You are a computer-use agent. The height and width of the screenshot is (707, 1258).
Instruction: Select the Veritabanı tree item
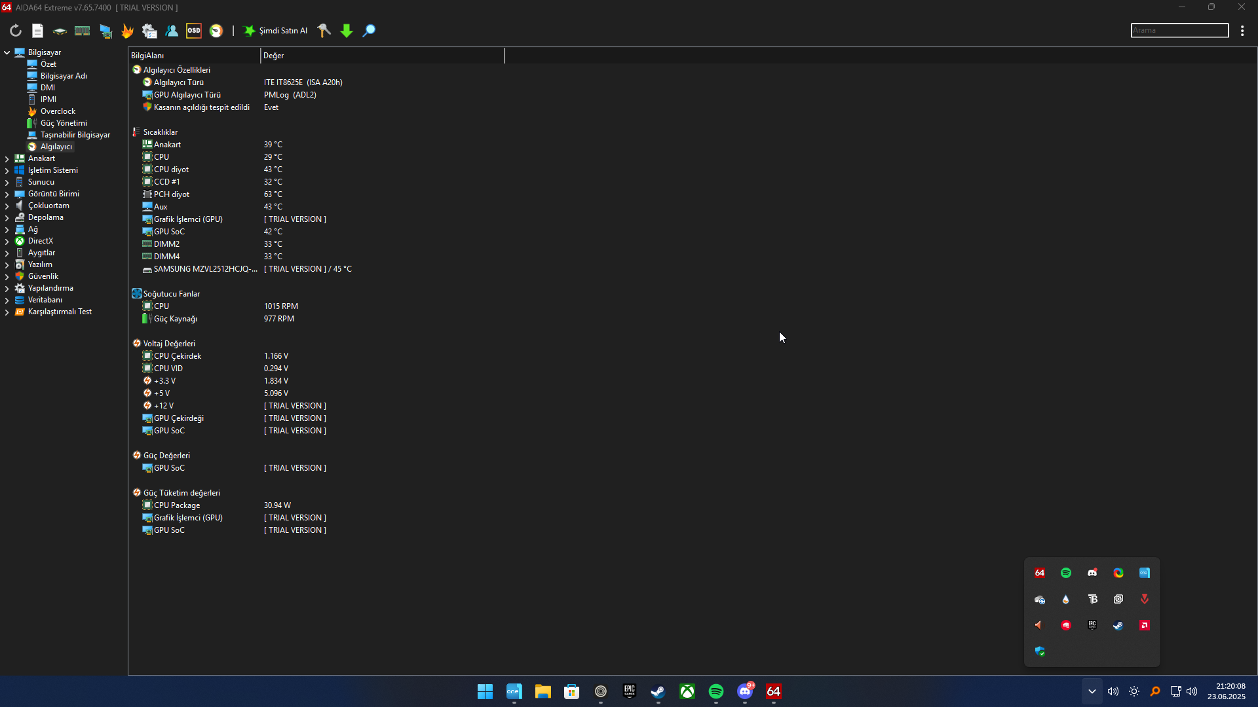tap(45, 300)
